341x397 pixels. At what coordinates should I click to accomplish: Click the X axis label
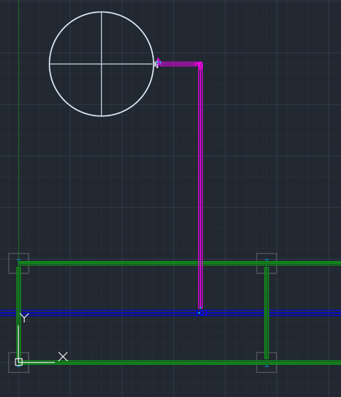(x=63, y=357)
